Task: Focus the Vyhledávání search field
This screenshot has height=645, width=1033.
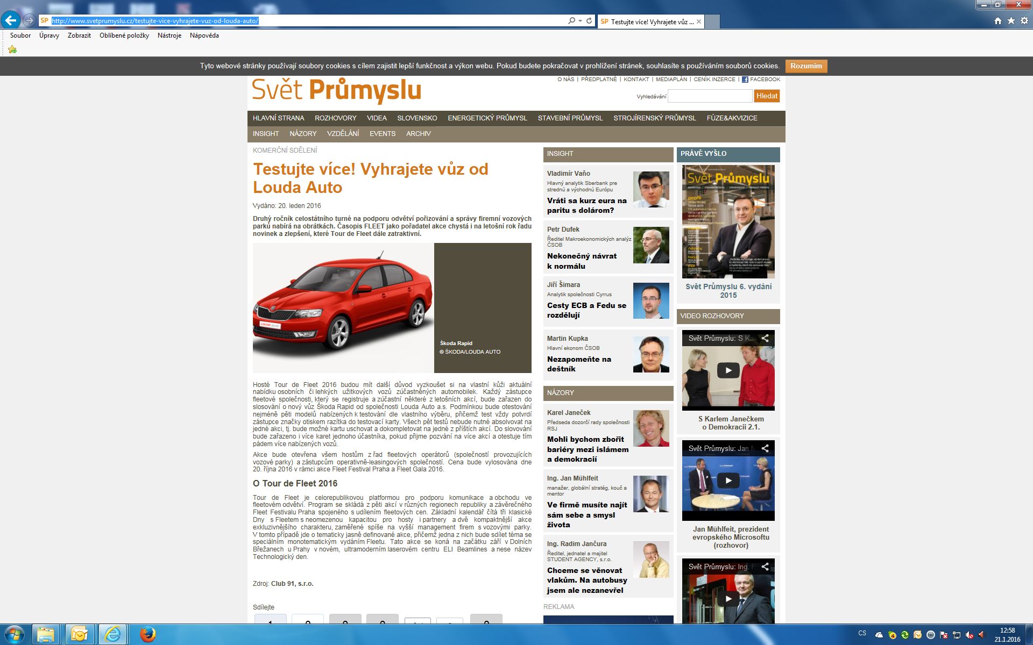Action: tap(710, 96)
